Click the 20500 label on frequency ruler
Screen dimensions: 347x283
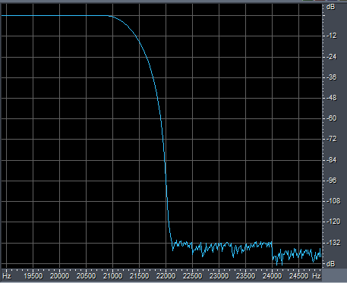86,275
